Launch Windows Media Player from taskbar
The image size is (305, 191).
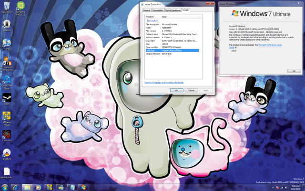point(38,187)
